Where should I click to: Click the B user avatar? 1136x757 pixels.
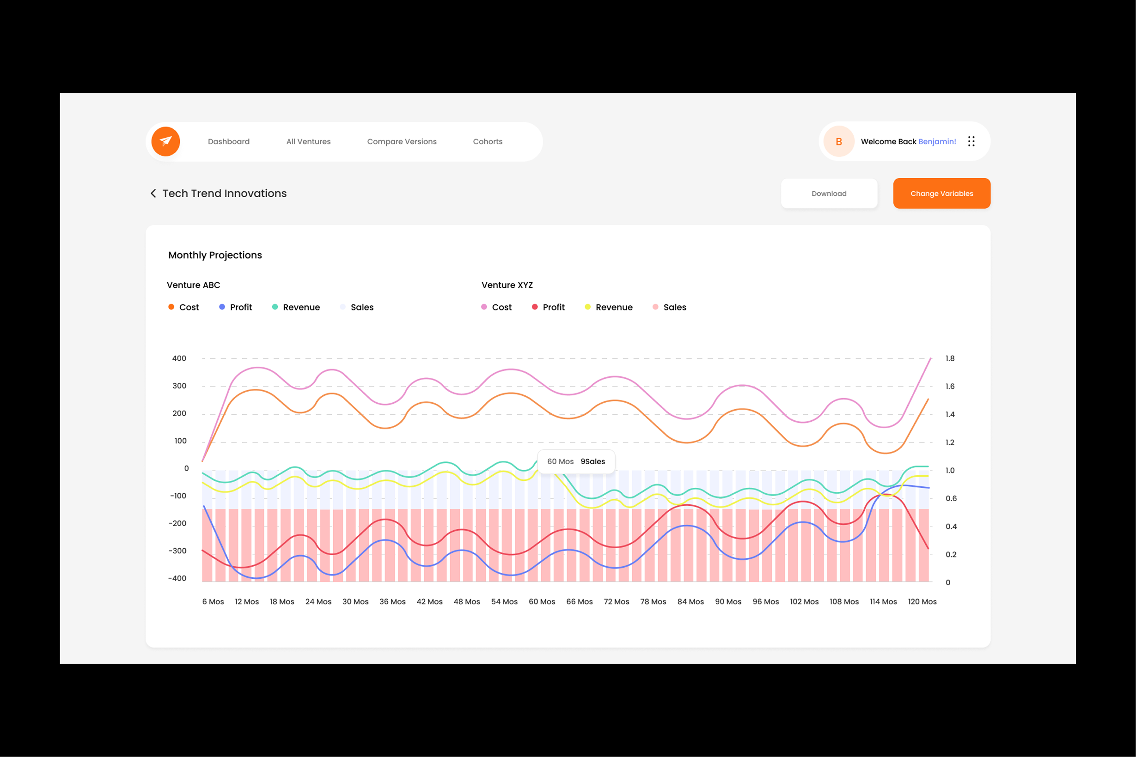[x=838, y=141]
